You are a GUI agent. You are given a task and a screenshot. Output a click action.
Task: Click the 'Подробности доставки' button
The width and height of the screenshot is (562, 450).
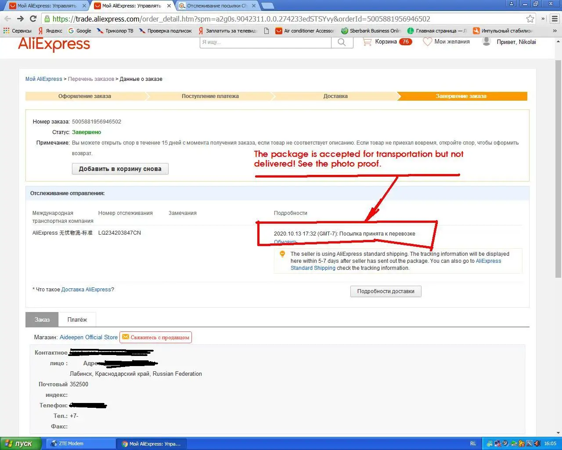click(x=385, y=291)
